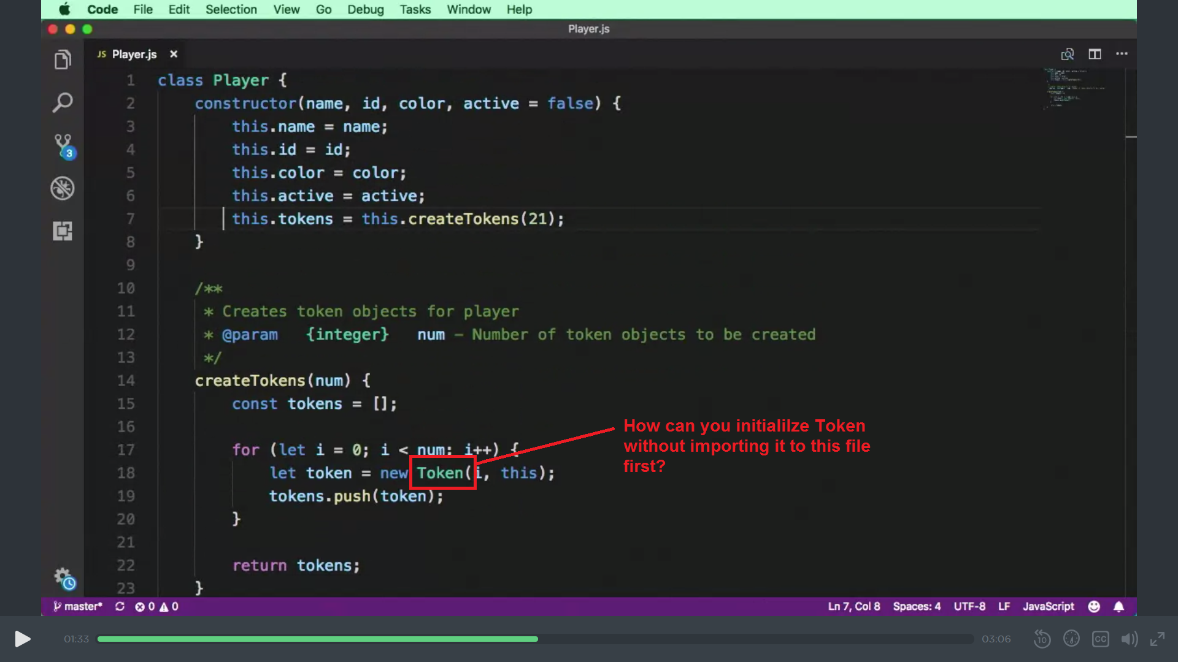Open the JavaScript language mode selector

(x=1048, y=606)
